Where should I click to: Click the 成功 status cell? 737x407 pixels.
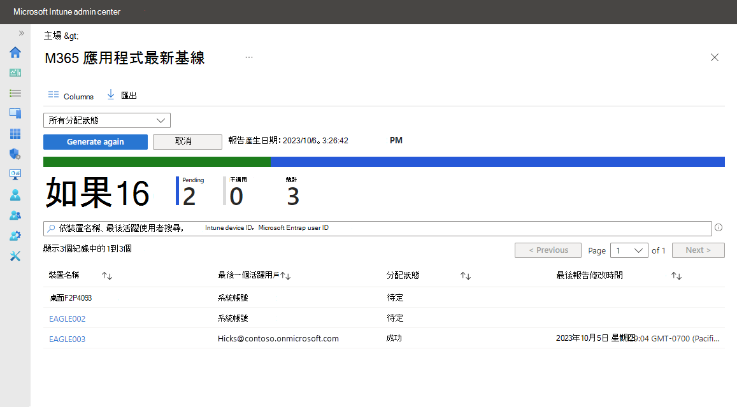pyautogui.click(x=394, y=338)
